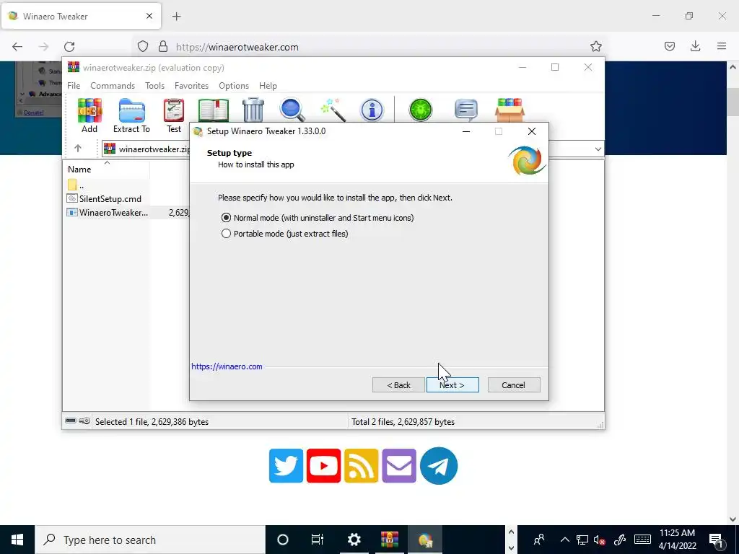
Task: Show hidden system tray icons
Action: [564, 540]
